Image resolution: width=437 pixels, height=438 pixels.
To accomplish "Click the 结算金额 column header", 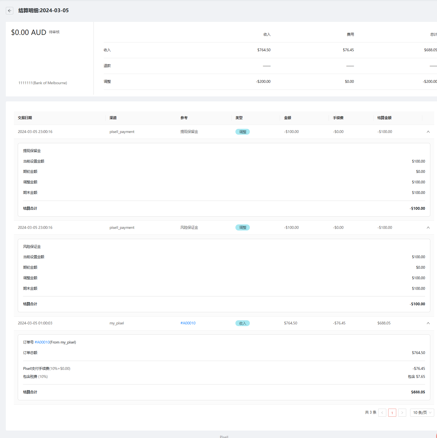I will coord(384,118).
